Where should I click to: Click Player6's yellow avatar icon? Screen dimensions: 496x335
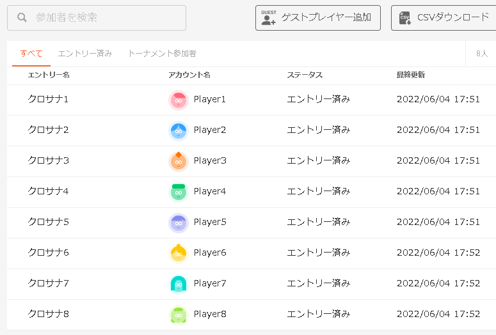coord(179,253)
